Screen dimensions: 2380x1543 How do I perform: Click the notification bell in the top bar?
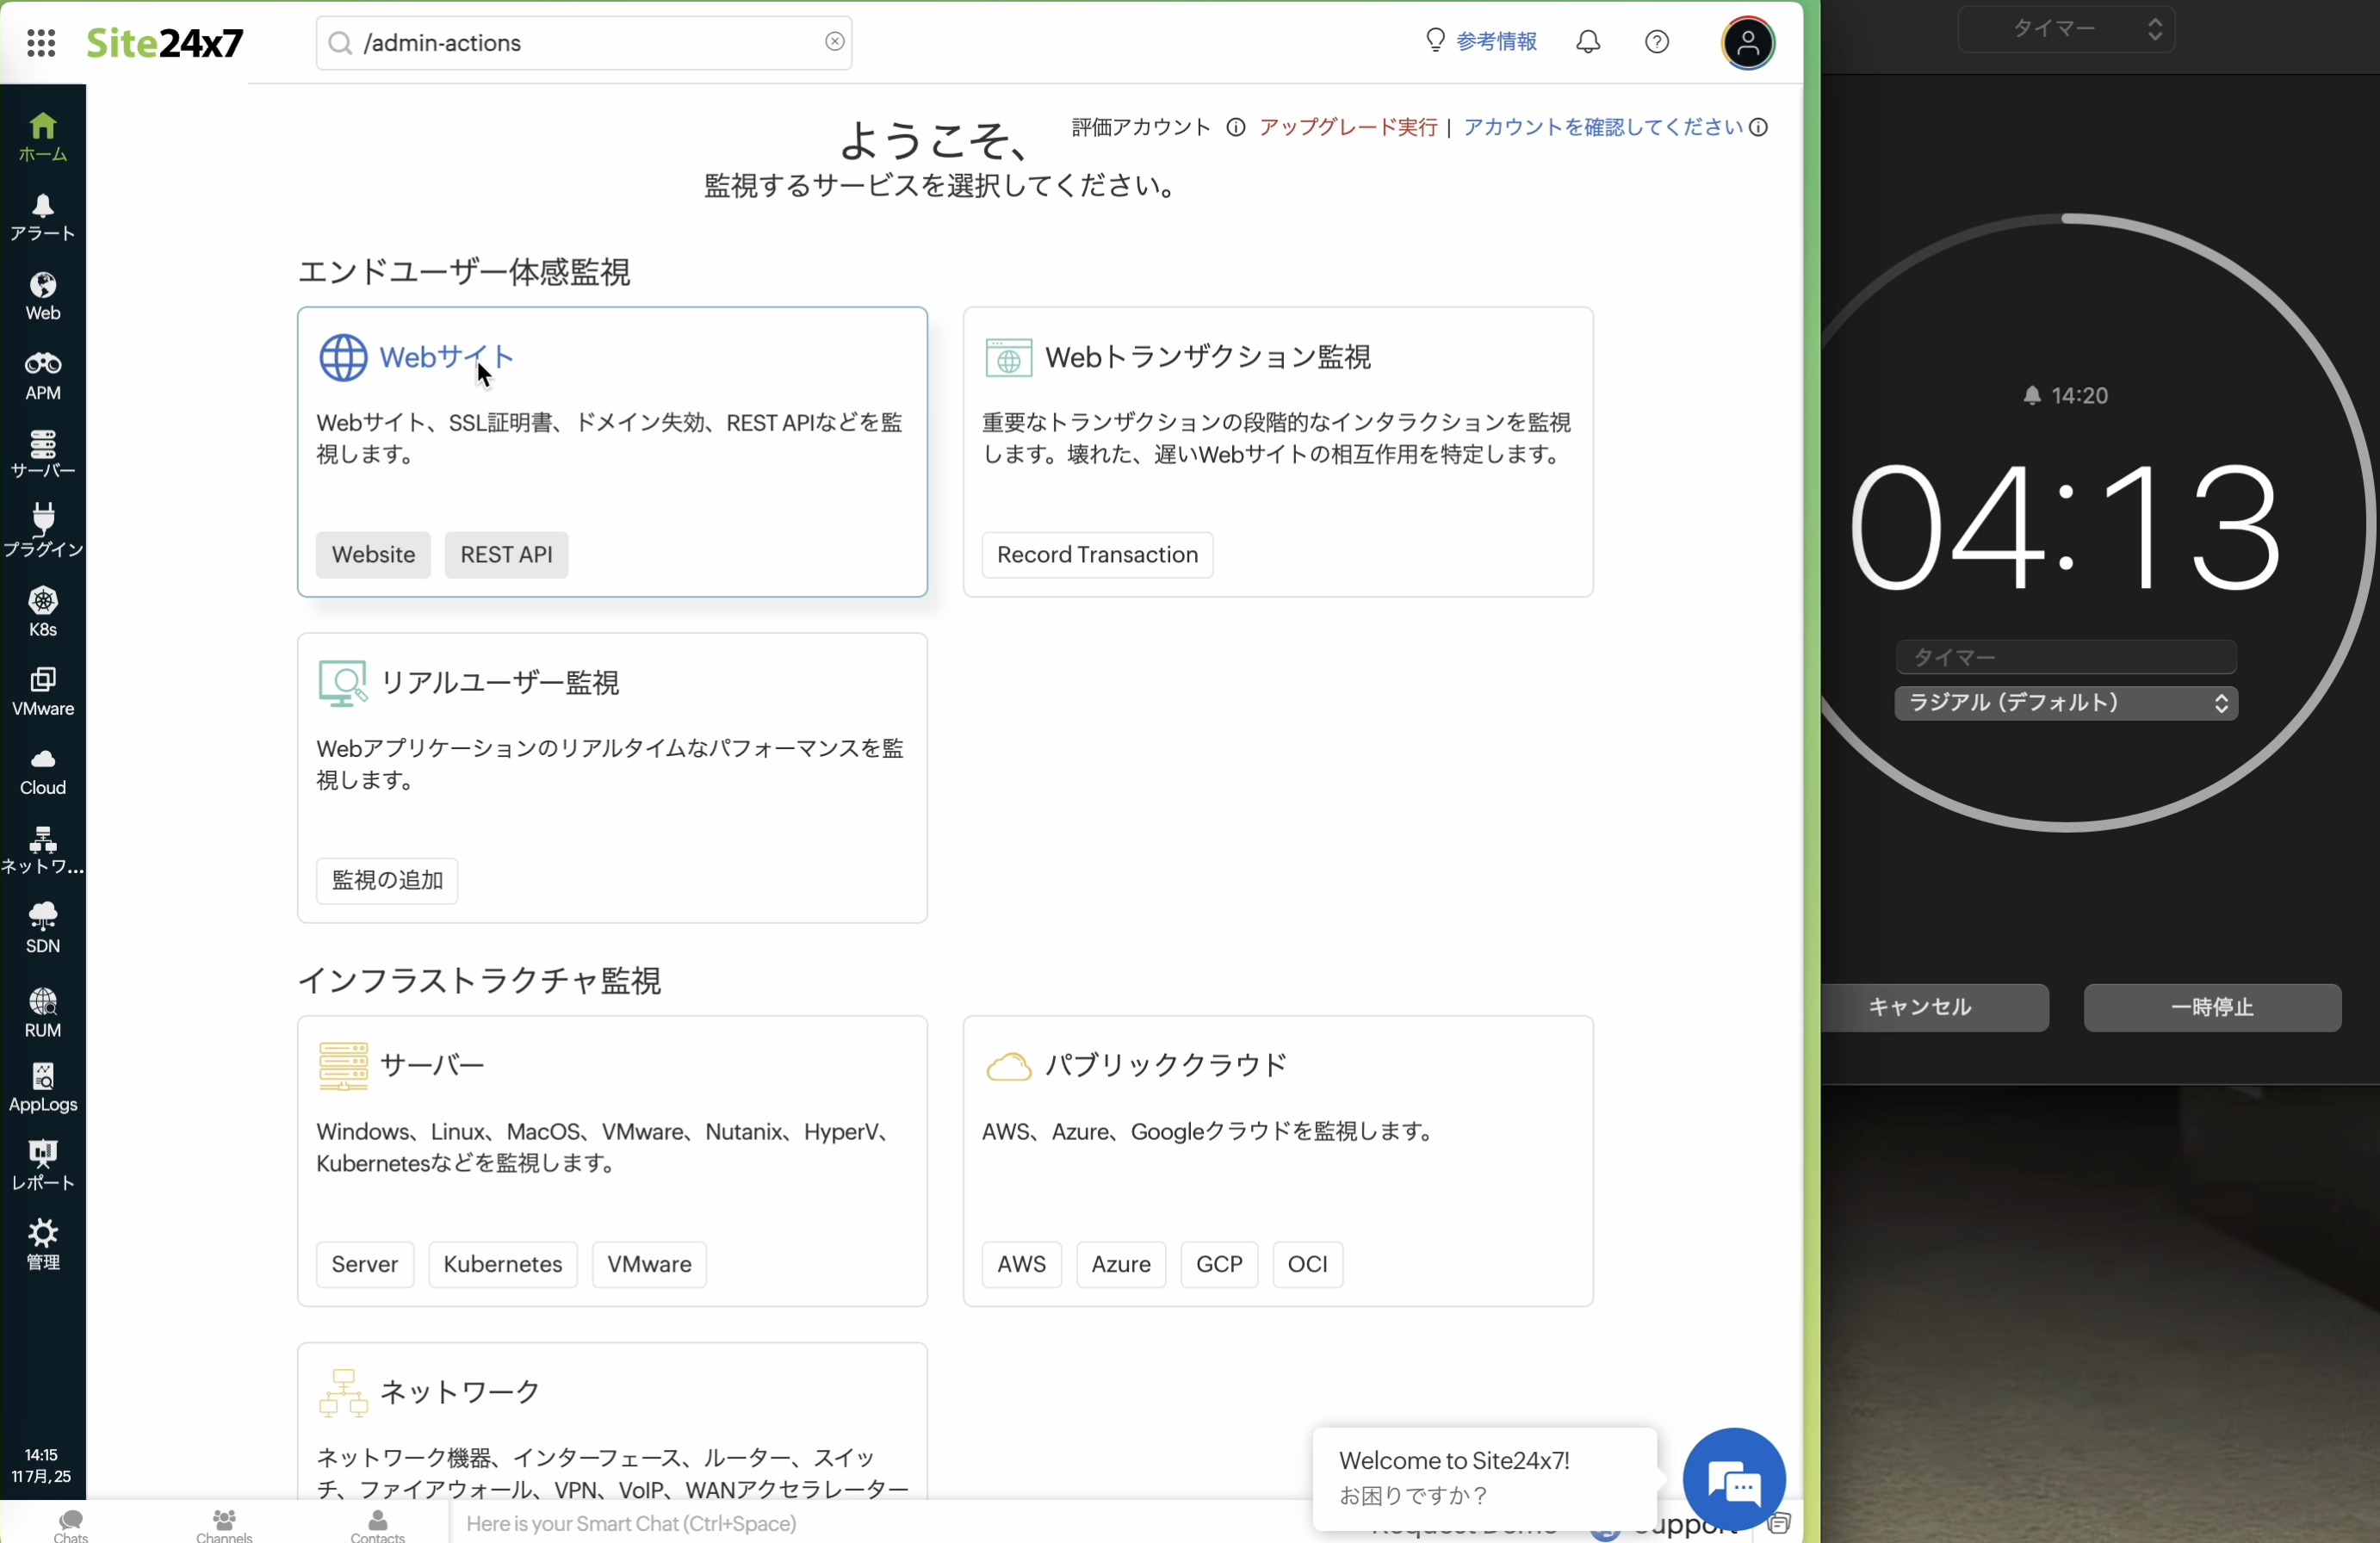(x=1588, y=42)
